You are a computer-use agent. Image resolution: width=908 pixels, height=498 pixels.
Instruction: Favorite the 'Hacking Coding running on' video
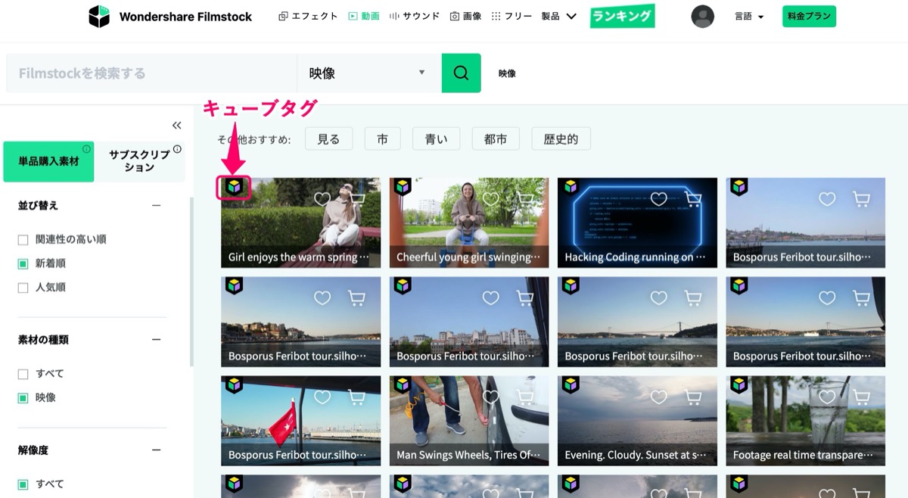point(659,199)
